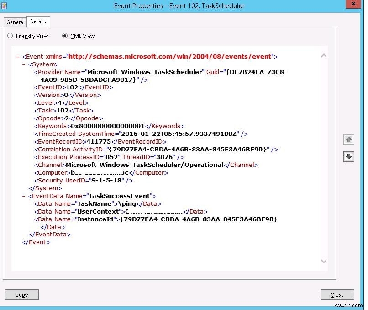Click the Execution ProcessID value 852

pyautogui.click(x=111, y=157)
